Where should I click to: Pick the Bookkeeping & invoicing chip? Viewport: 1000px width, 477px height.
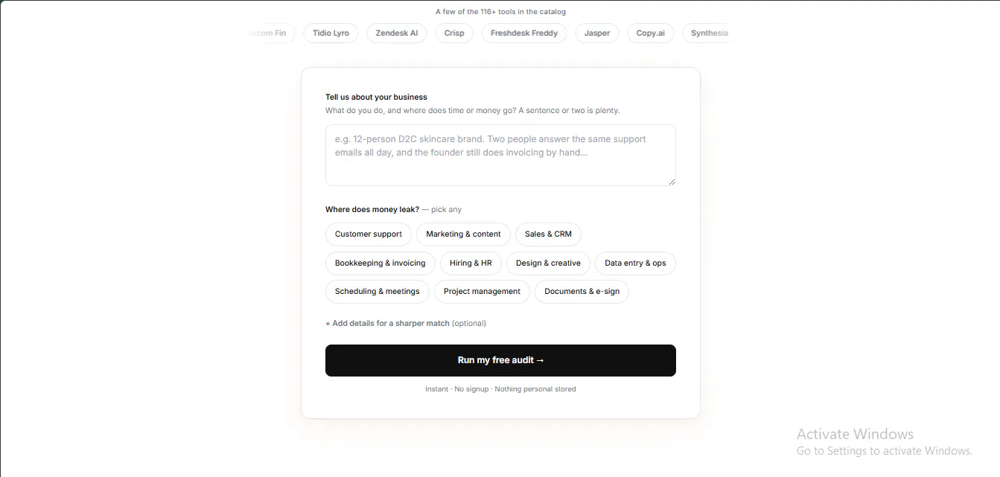tap(380, 263)
